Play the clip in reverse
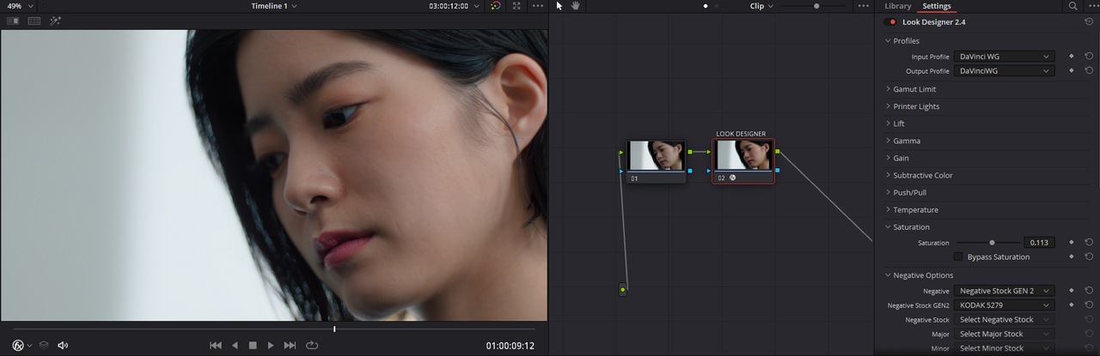Viewport: 1100px width, 356px height. [235, 345]
